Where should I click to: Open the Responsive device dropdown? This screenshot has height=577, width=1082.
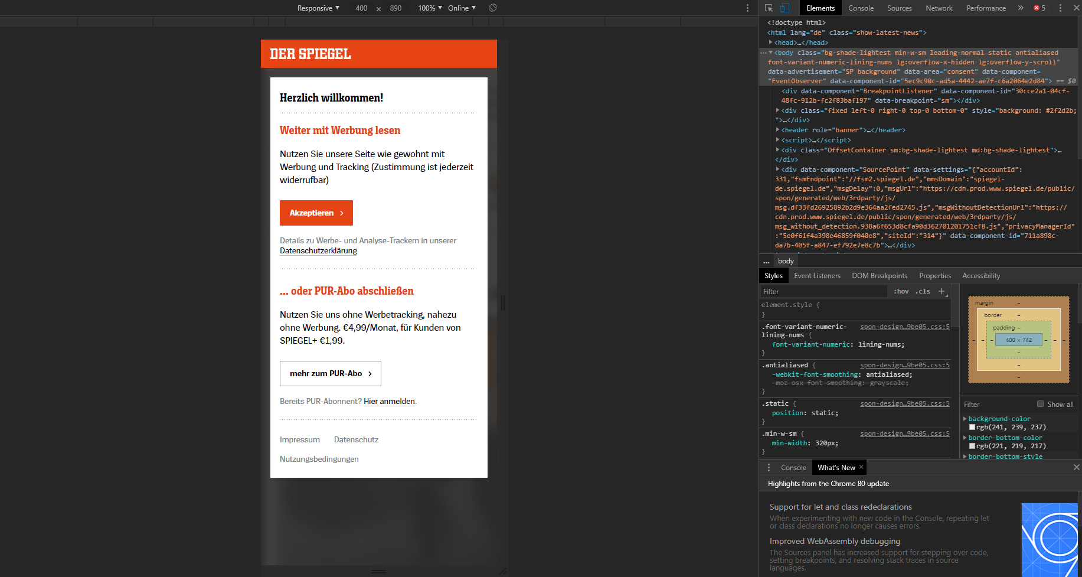(318, 8)
